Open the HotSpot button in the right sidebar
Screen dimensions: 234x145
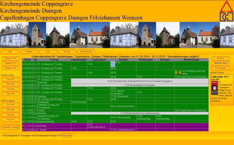click(220, 58)
